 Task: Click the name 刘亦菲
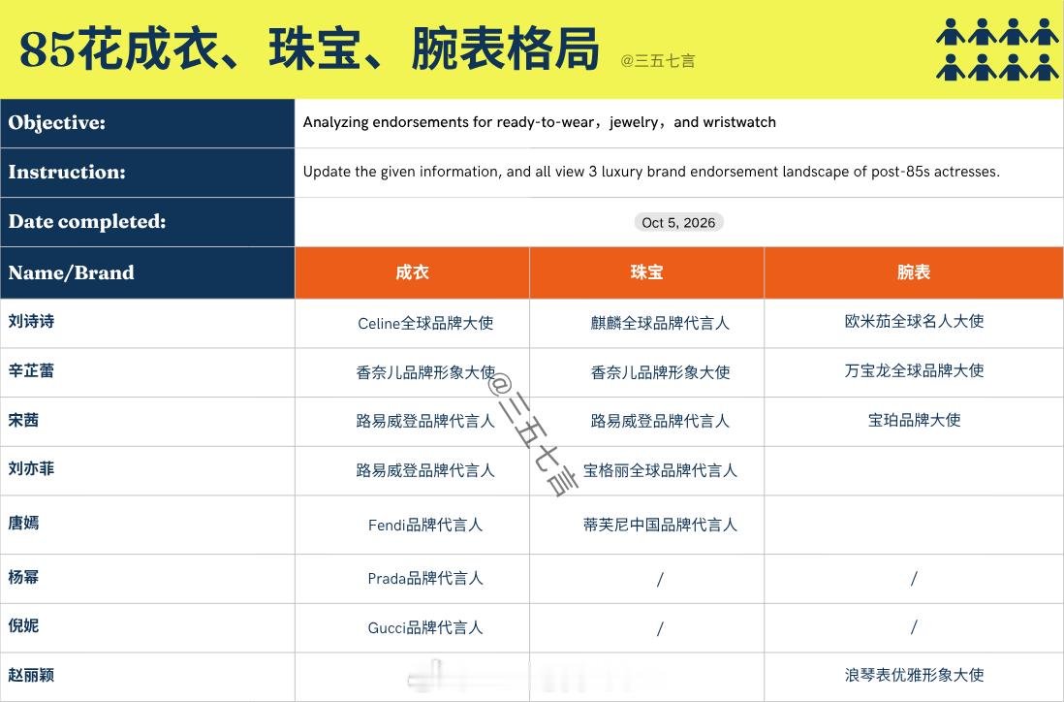pyautogui.click(x=31, y=469)
